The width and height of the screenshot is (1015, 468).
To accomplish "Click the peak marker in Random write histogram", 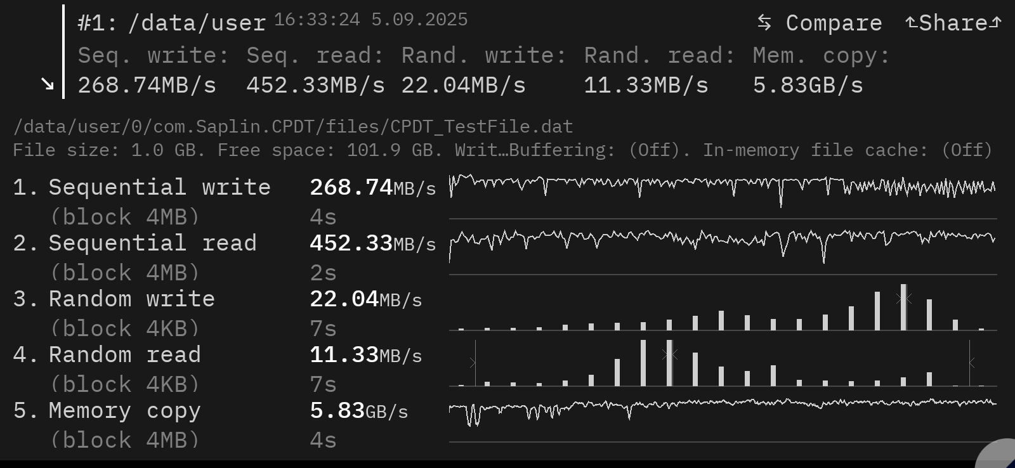I will pyautogui.click(x=903, y=298).
